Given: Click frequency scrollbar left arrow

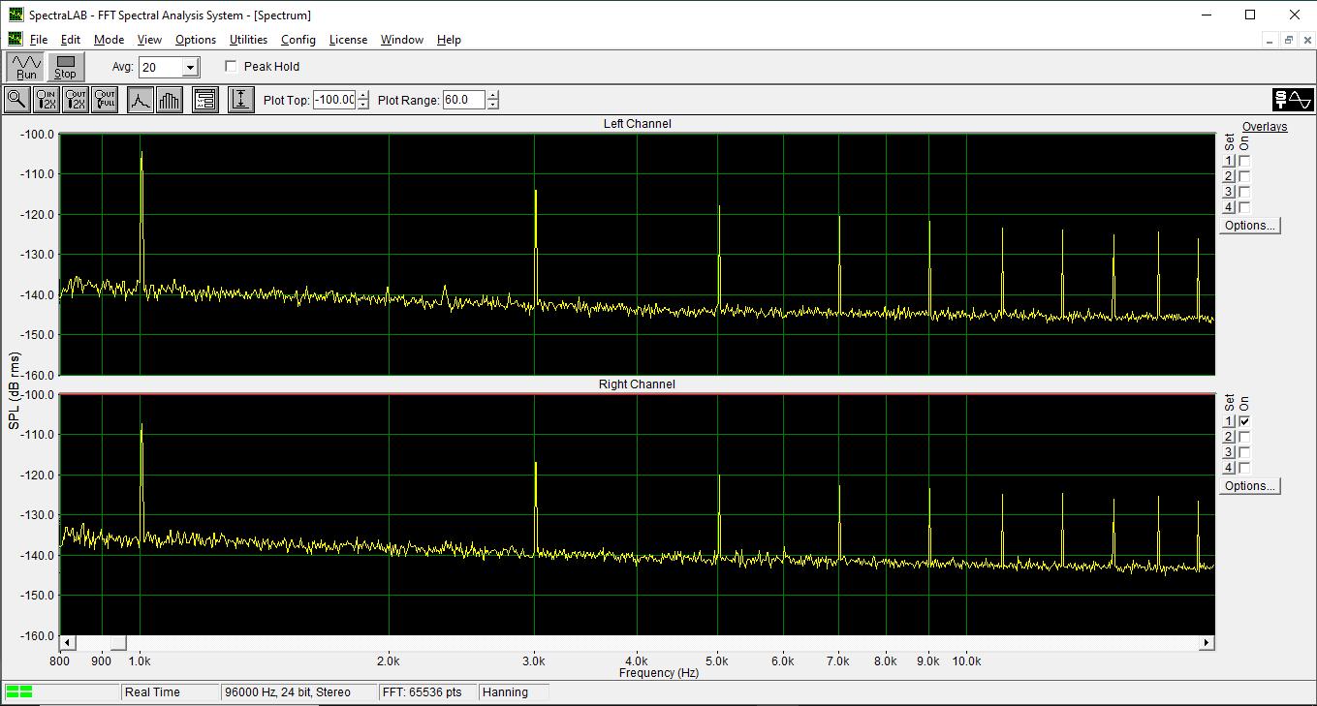Looking at the screenshot, I should tap(68, 642).
